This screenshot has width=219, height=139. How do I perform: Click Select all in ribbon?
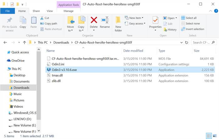pyautogui.click(x=189, y=18)
